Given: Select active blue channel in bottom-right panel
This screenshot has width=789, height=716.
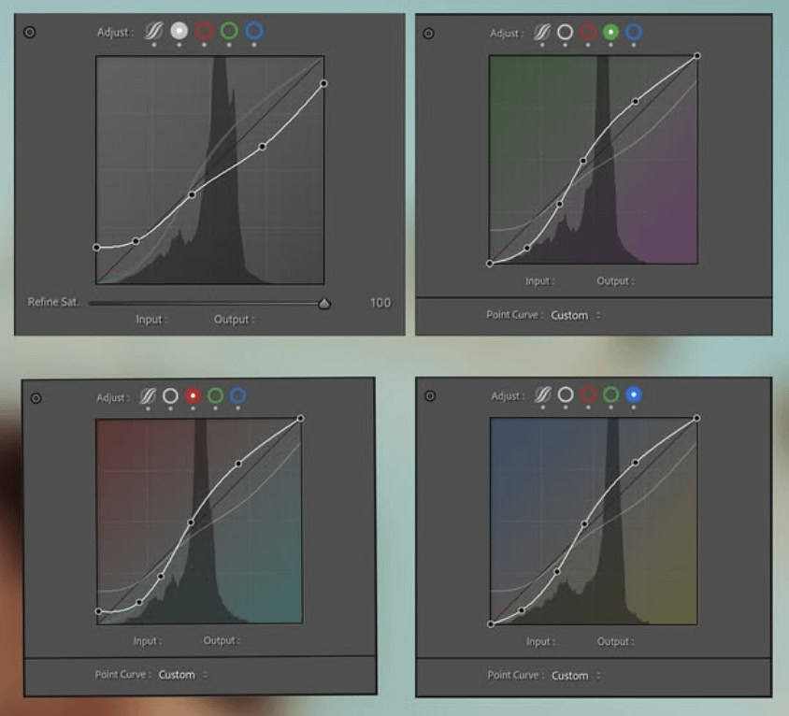Looking at the screenshot, I should (x=634, y=395).
